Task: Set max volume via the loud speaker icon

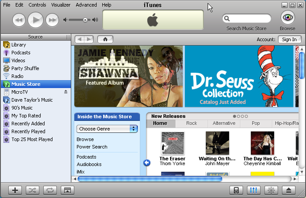Action: [95, 20]
